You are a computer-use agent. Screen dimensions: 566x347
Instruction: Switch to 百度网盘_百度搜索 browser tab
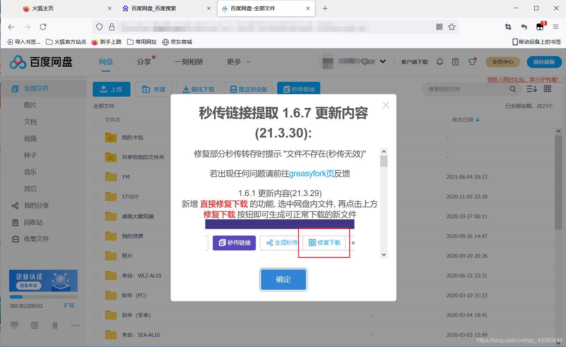pyautogui.click(x=167, y=8)
